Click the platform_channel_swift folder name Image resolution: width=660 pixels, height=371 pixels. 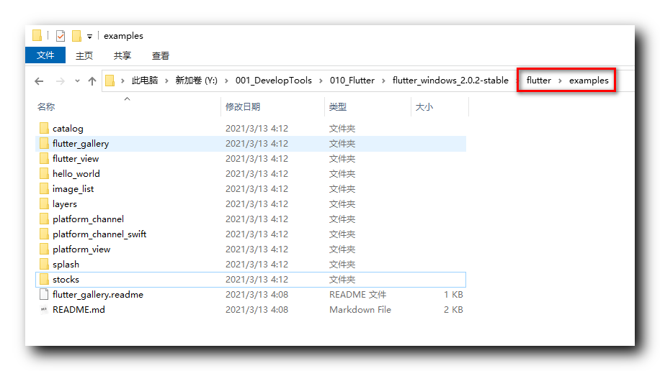(x=99, y=234)
